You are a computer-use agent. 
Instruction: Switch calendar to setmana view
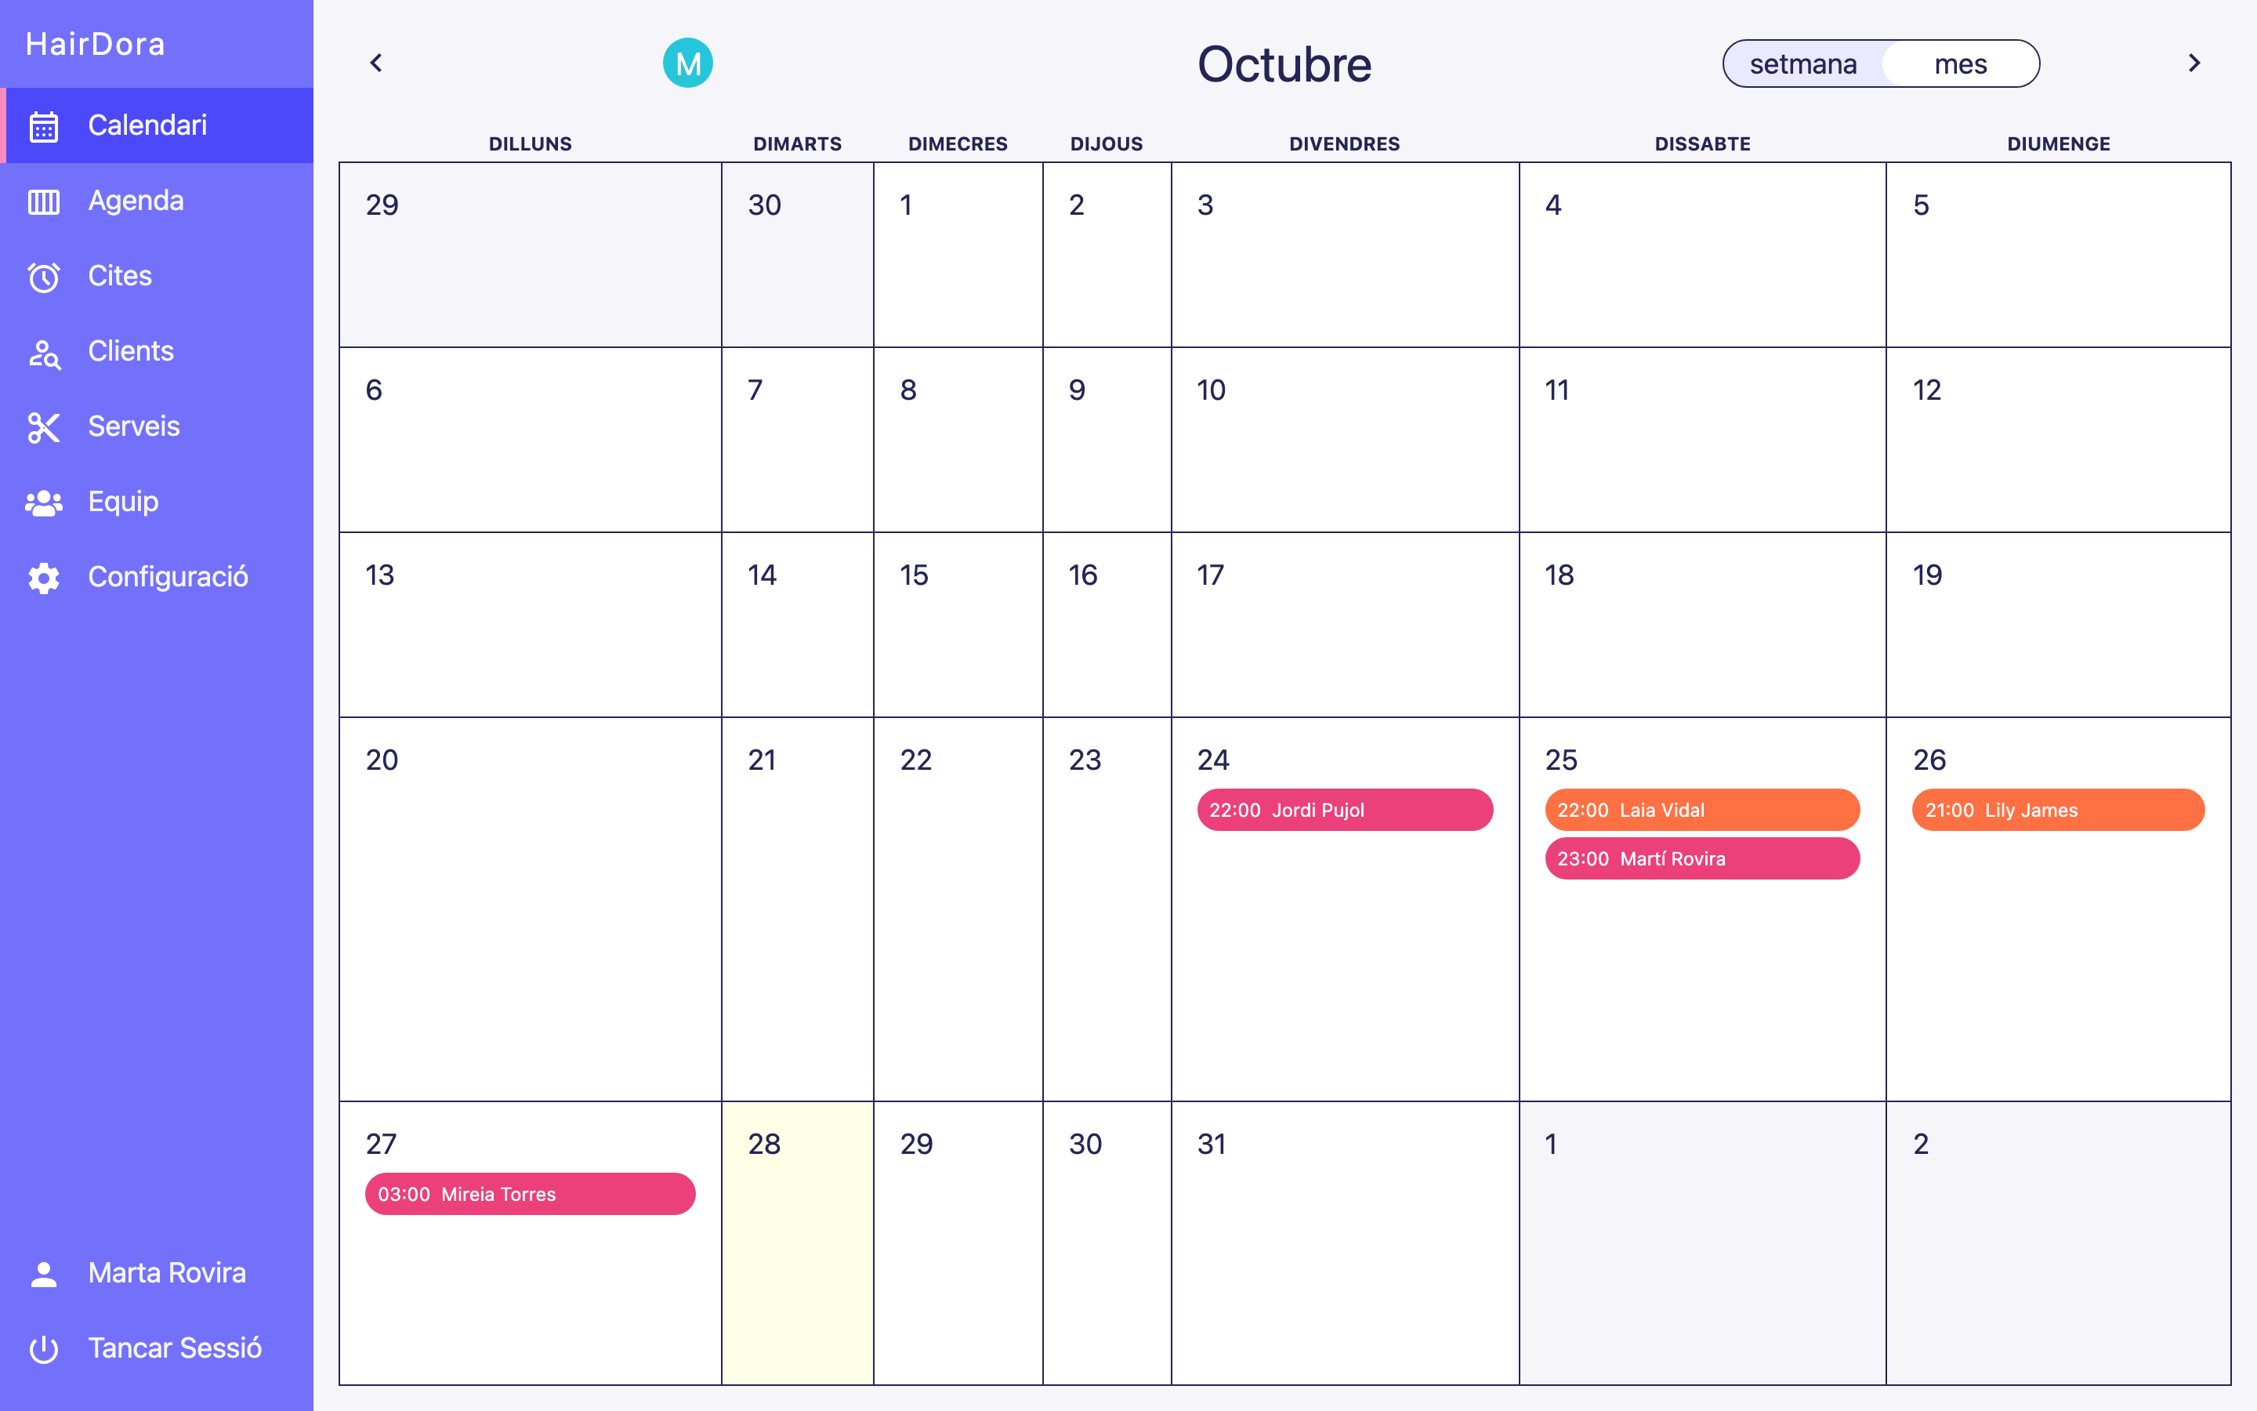pyautogui.click(x=1802, y=64)
